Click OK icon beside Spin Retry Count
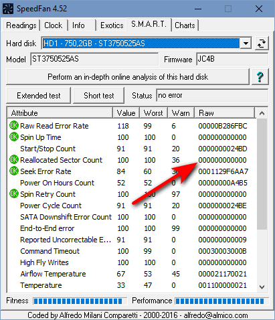This screenshot has width=275, height=320. (14, 194)
